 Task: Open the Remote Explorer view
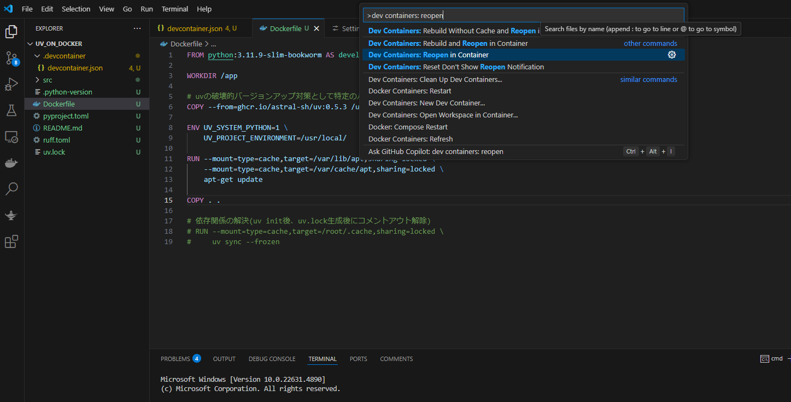point(11,137)
